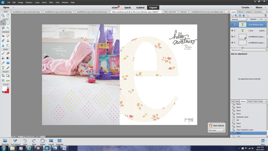Select the Straighten tool
Image resolution: width=268 pixels, height=151 pixels.
[x=8, y=80]
